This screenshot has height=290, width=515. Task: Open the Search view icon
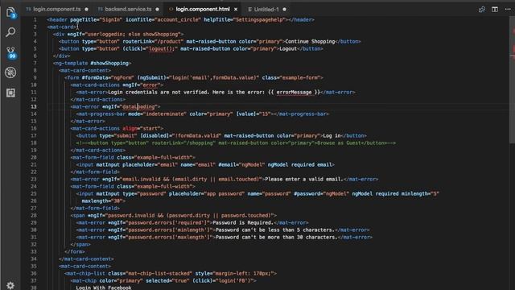point(10,32)
